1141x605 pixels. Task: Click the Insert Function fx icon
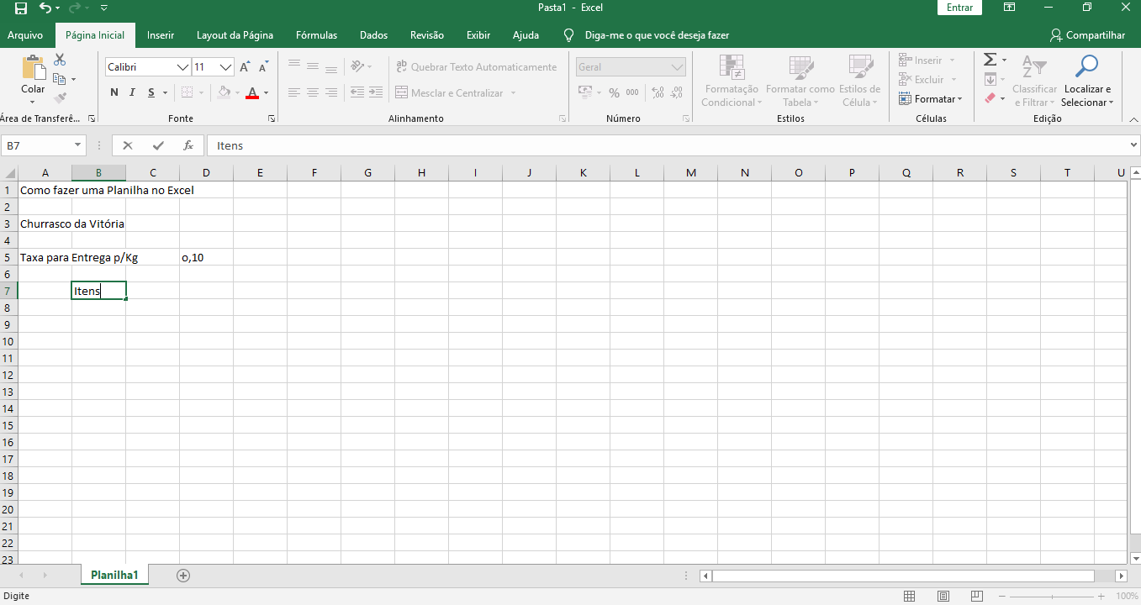pos(188,145)
